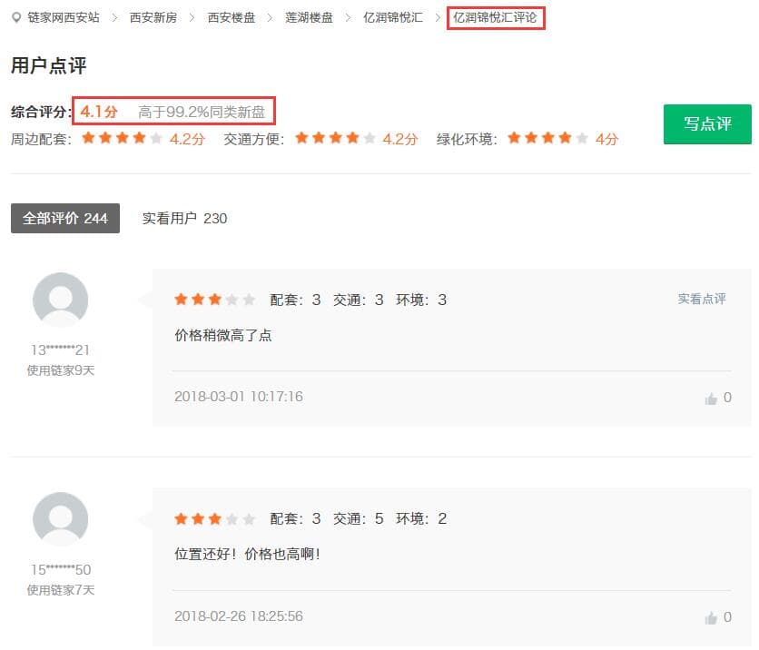Viewport: 759px width, 650px height.
Task: Open 亿润锦悦汇 breadcrumb link
Action: (392, 17)
